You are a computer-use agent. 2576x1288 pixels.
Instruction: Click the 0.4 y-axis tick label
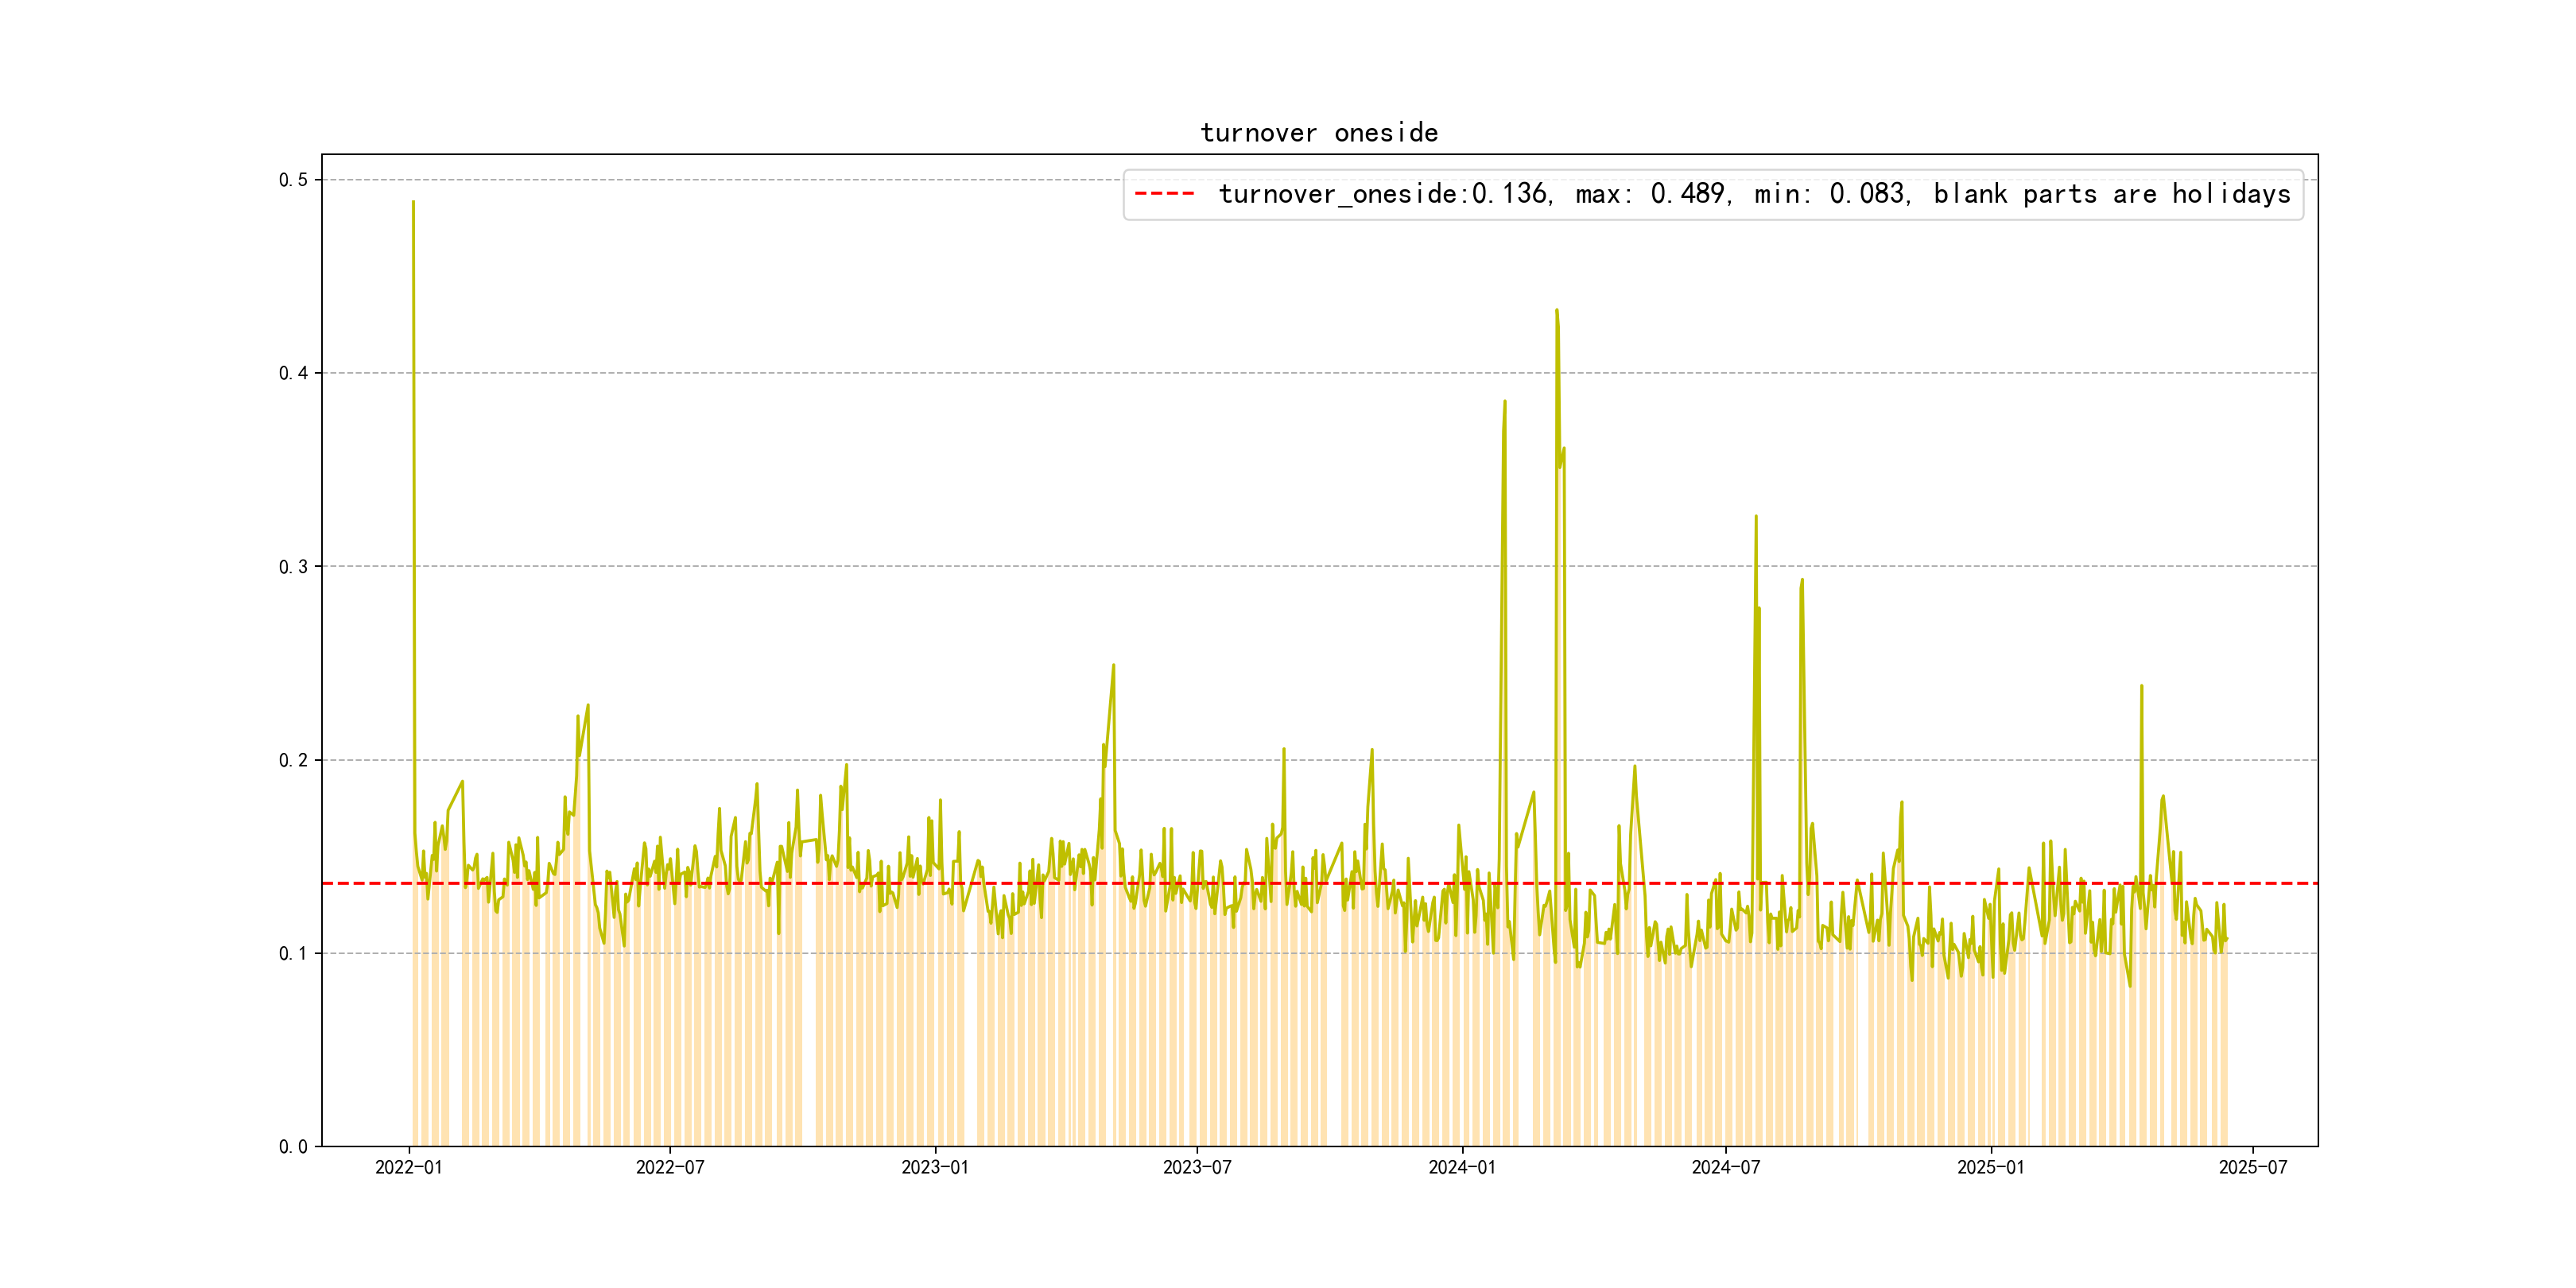coord(293,373)
